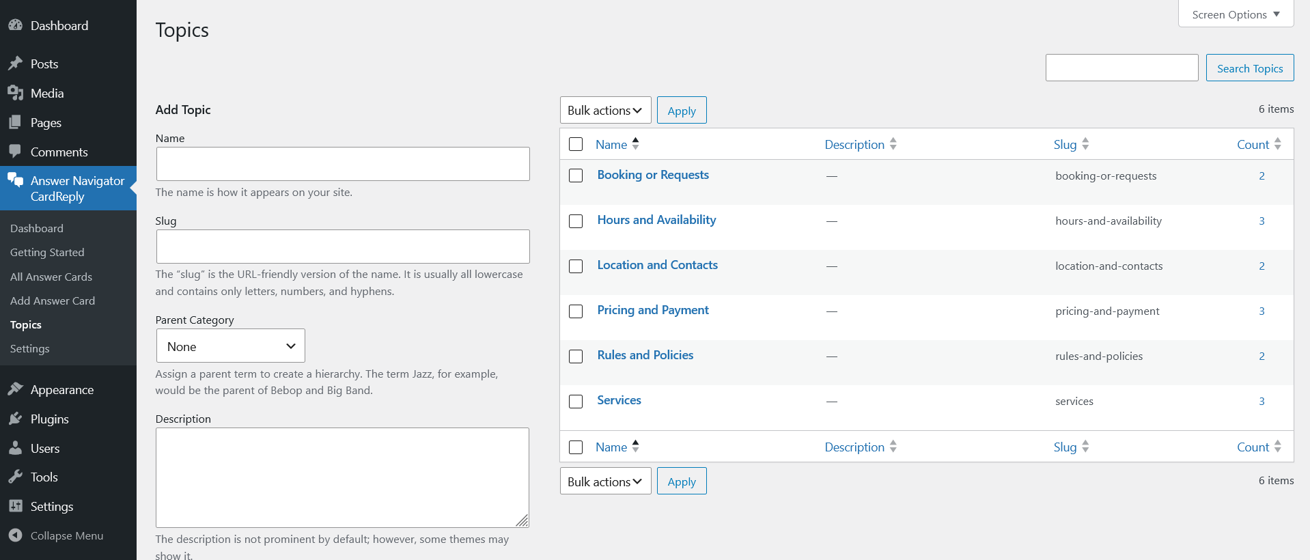Click the Pages icon
This screenshot has height=560, width=1310.
click(15, 122)
